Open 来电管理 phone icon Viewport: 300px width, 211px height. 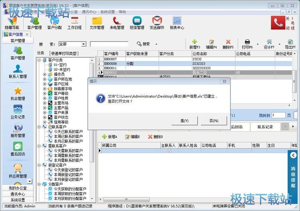click(x=117, y=23)
